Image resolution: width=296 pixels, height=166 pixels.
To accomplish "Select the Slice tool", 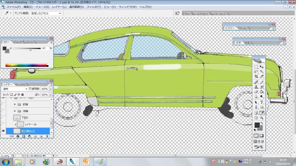I will [262, 76].
